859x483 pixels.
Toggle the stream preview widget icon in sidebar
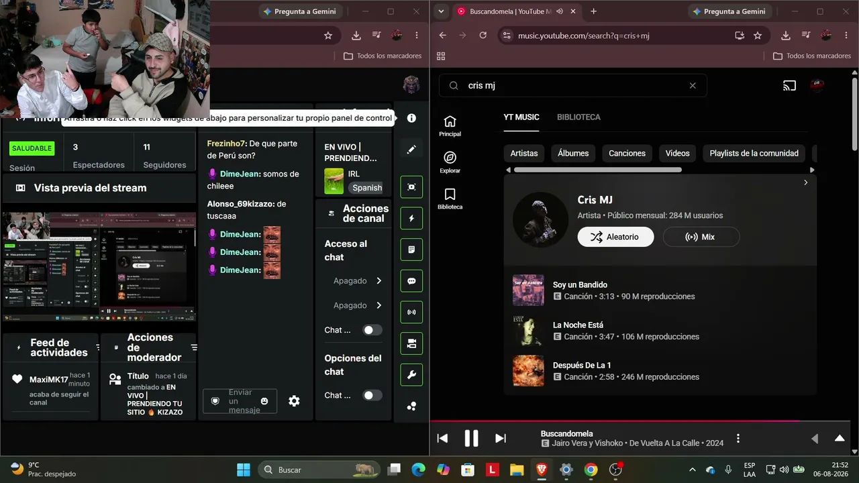(x=411, y=187)
